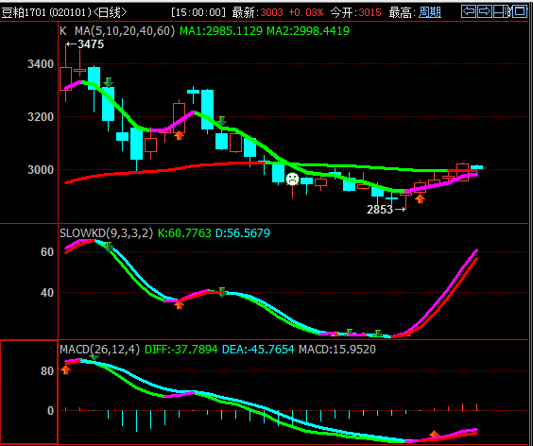Click the 日线 daily period label

click(x=110, y=13)
